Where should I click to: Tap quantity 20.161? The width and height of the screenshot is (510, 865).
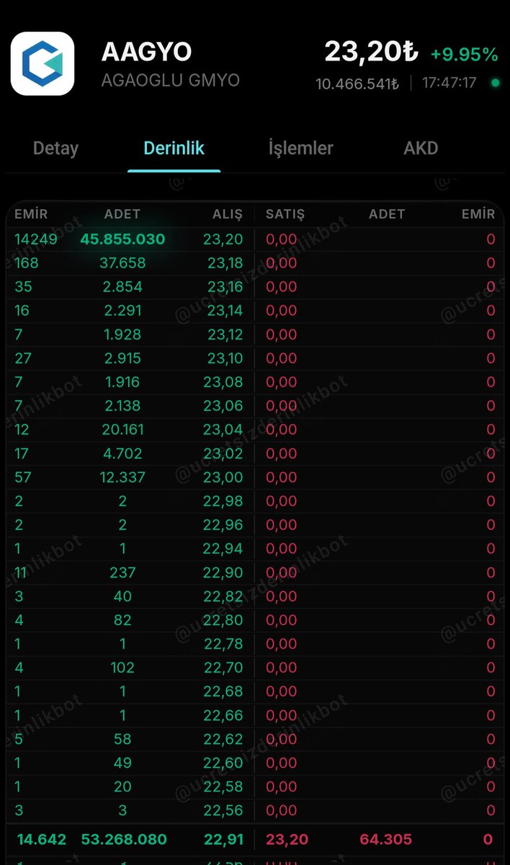[x=122, y=430]
